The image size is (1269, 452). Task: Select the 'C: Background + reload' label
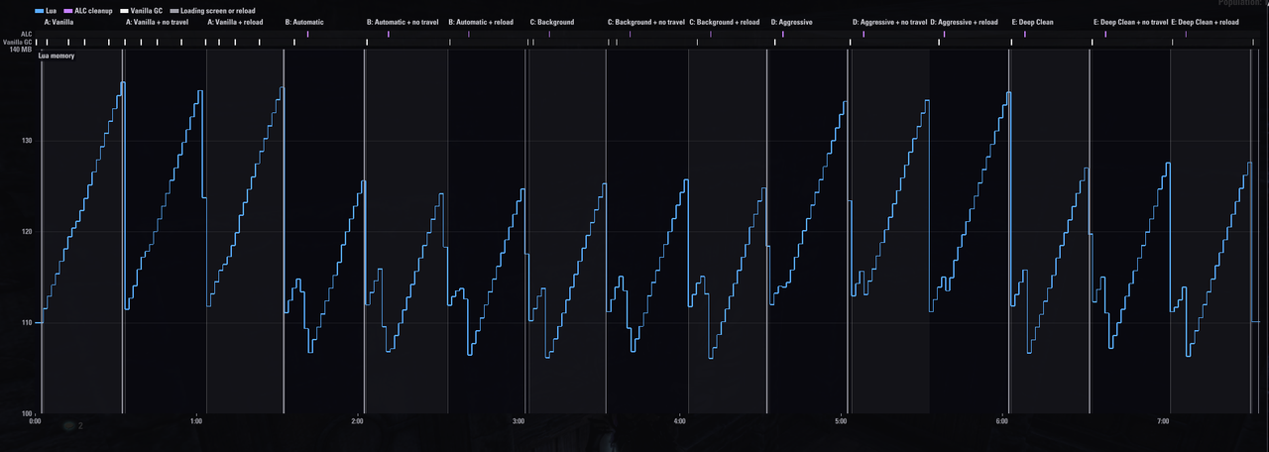(x=725, y=21)
